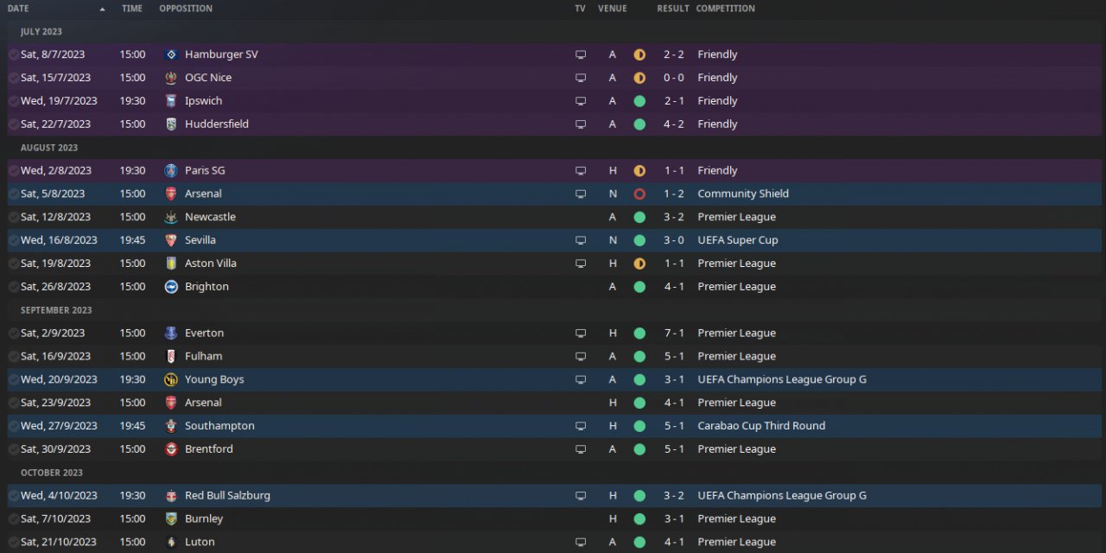1106x553 pixels.
Task: Click the TV icon on the Sevilla row
Action: (x=581, y=240)
